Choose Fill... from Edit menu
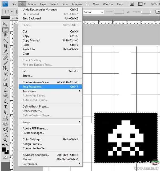 50,71
